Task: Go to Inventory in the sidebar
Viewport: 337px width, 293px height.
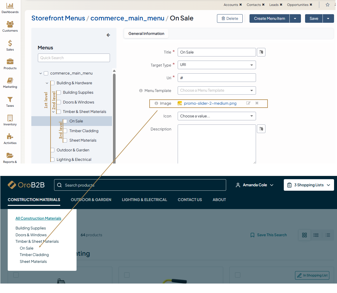Action: point(10,118)
